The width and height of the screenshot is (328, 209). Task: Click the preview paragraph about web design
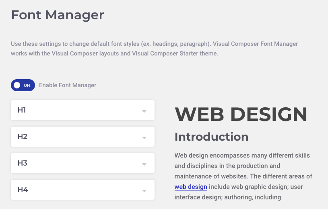(243, 176)
